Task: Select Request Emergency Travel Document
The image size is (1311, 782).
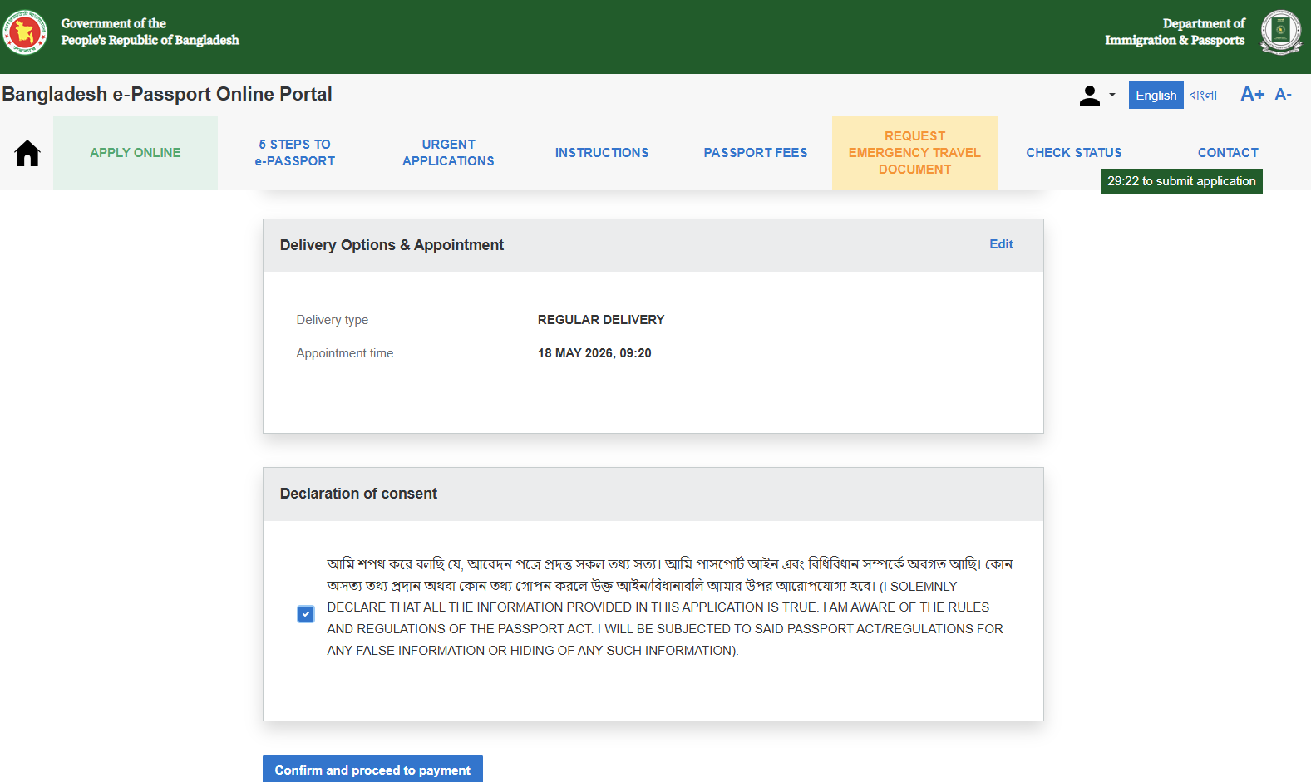Action: tap(914, 153)
